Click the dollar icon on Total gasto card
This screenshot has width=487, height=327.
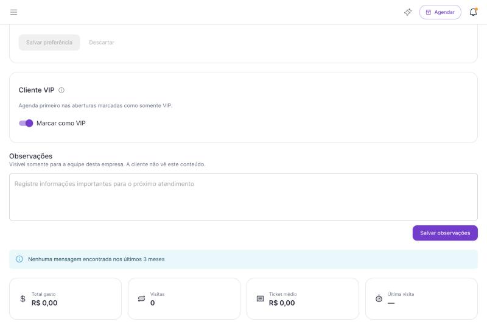pyautogui.click(x=23, y=298)
